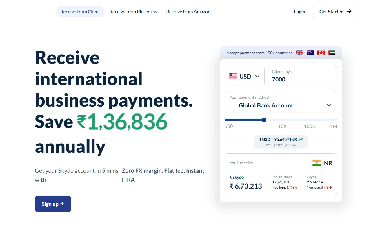The width and height of the screenshot is (371, 231).
Task: Click the 1 USD = 96.6457 INR rate
Action: click(x=278, y=139)
